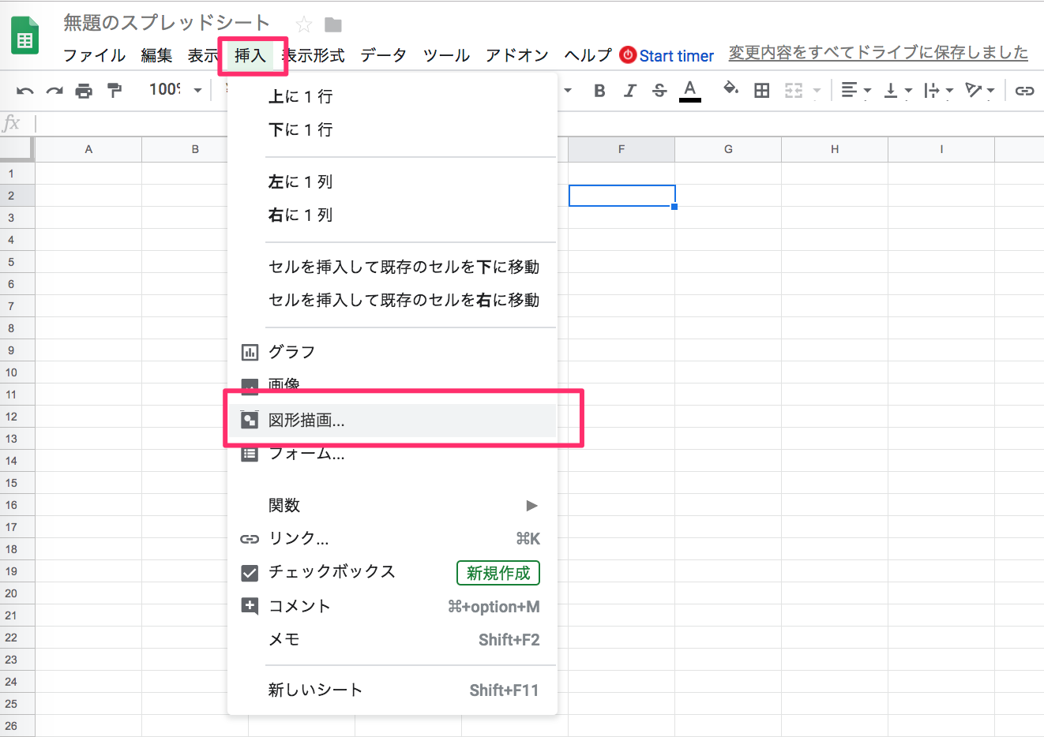Click the spreadsheet title 無題のスプレッドシート

pos(167,24)
